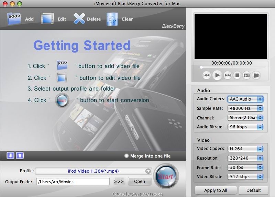This screenshot has width=275, height=197.
Task: Click the video preview screen
Action: (x=231, y=36)
